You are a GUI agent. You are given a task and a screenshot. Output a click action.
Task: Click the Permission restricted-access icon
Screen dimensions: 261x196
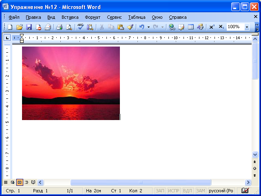[x=38, y=27]
